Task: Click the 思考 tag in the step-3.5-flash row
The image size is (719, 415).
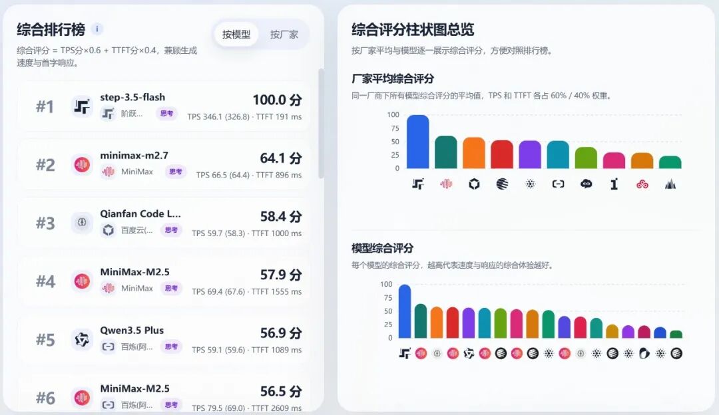Action: [166, 113]
